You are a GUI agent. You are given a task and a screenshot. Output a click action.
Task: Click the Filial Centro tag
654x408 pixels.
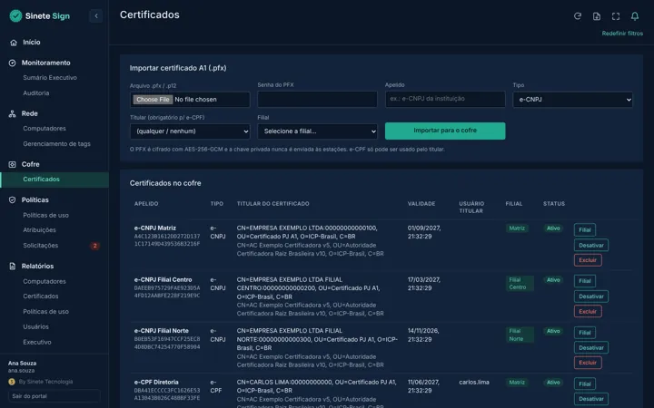(x=520, y=284)
